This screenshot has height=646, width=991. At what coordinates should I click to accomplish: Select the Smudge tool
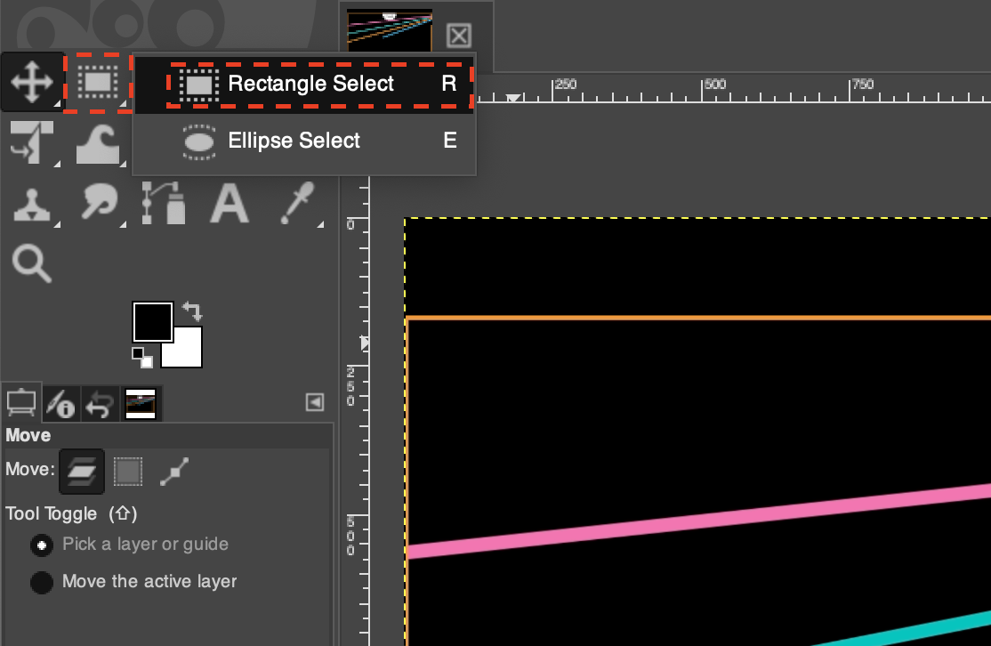click(x=97, y=204)
